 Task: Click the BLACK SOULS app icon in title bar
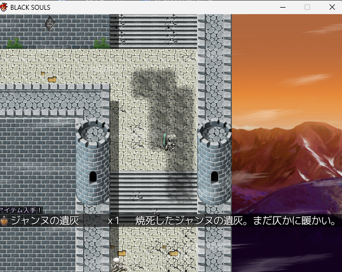pyautogui.click(x=4, y=7)
